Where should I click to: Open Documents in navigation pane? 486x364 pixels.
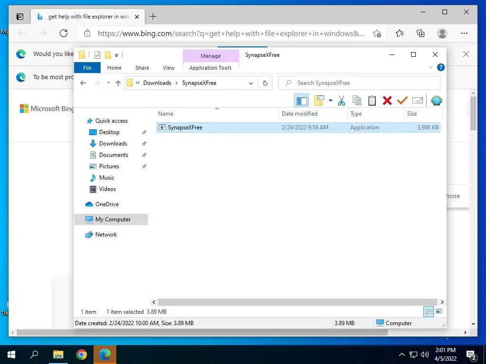pyautogui.click(x=113, y=155)
